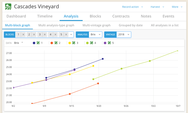
Task: Toggle block 1 dark blue series dot
Action: (x=34, y=43)
